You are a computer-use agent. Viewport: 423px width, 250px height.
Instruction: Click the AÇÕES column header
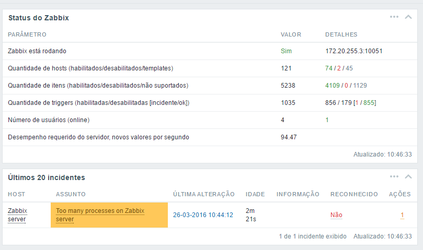point(399,194)
